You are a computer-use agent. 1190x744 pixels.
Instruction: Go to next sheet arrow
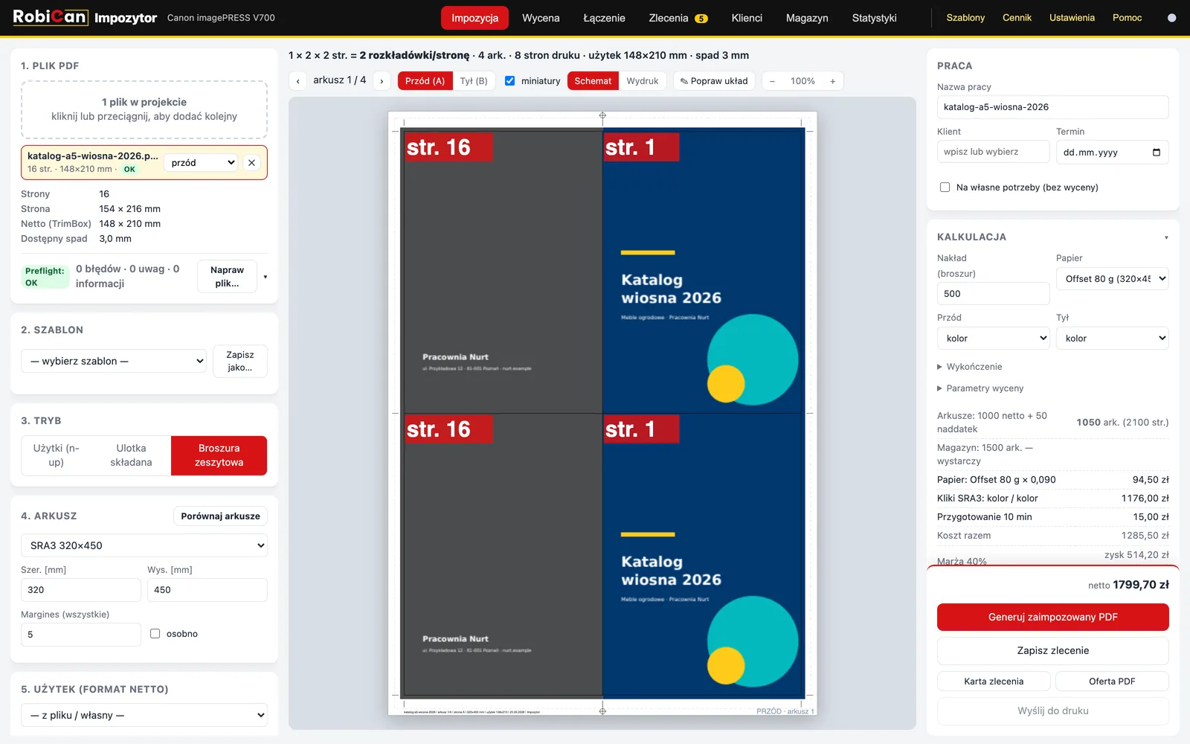(x=382, y=81)
